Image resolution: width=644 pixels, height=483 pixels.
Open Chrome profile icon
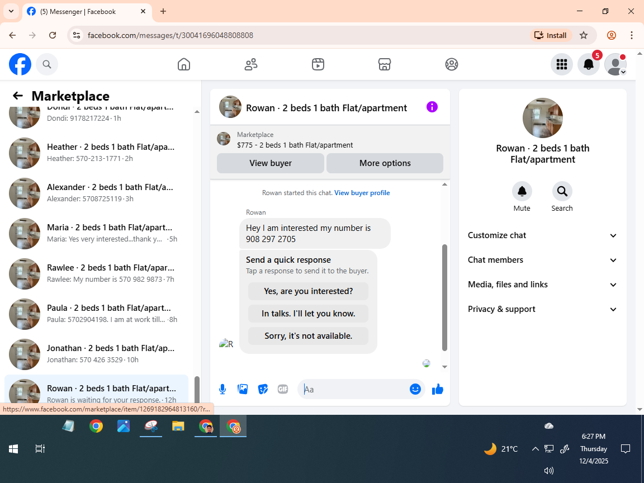[x=612, y=35]
